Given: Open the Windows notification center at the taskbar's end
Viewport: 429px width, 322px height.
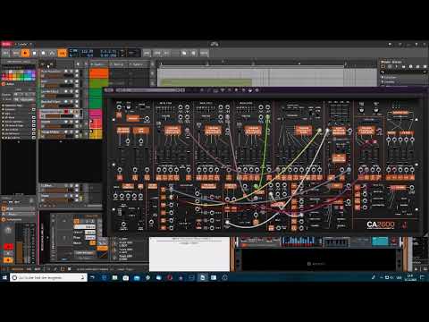Looking at the screenshot, I should pos(423,277).
